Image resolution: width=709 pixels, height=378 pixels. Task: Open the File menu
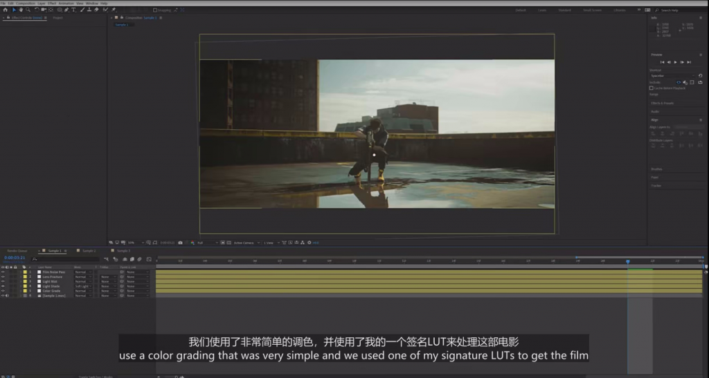pos(3,3)
